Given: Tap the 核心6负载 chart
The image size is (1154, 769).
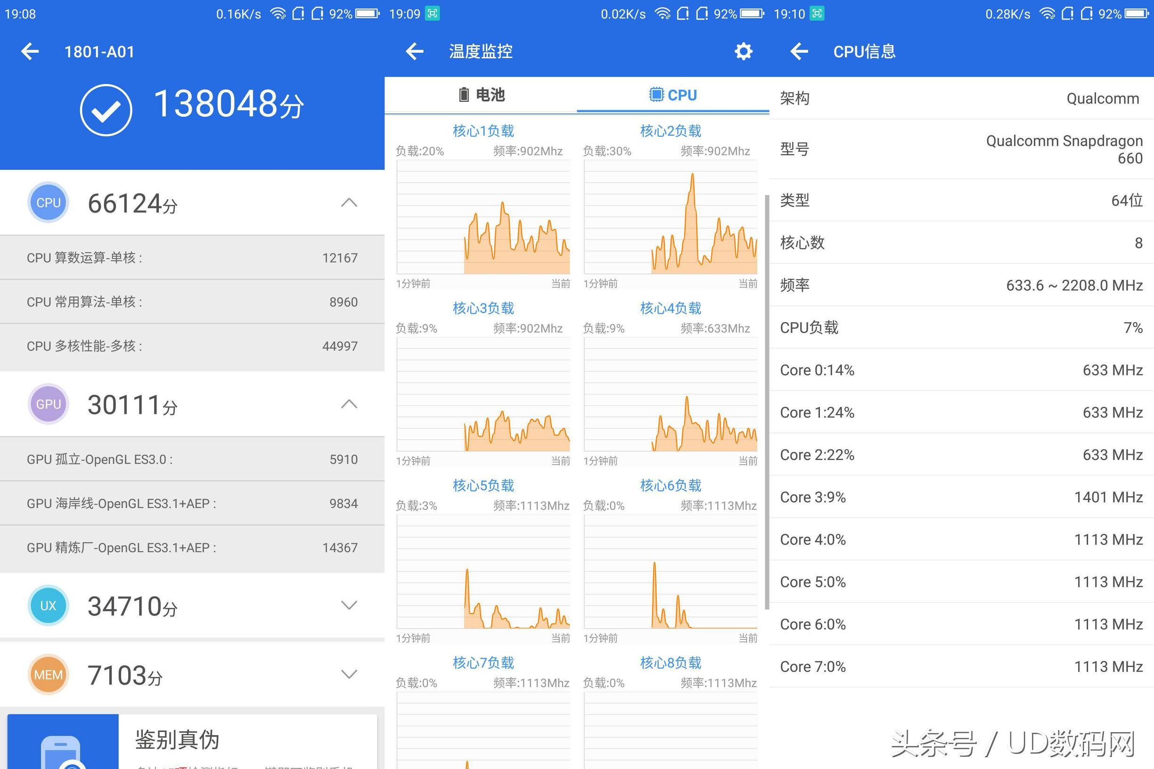Looking at the screenshot, I should 671,572.
